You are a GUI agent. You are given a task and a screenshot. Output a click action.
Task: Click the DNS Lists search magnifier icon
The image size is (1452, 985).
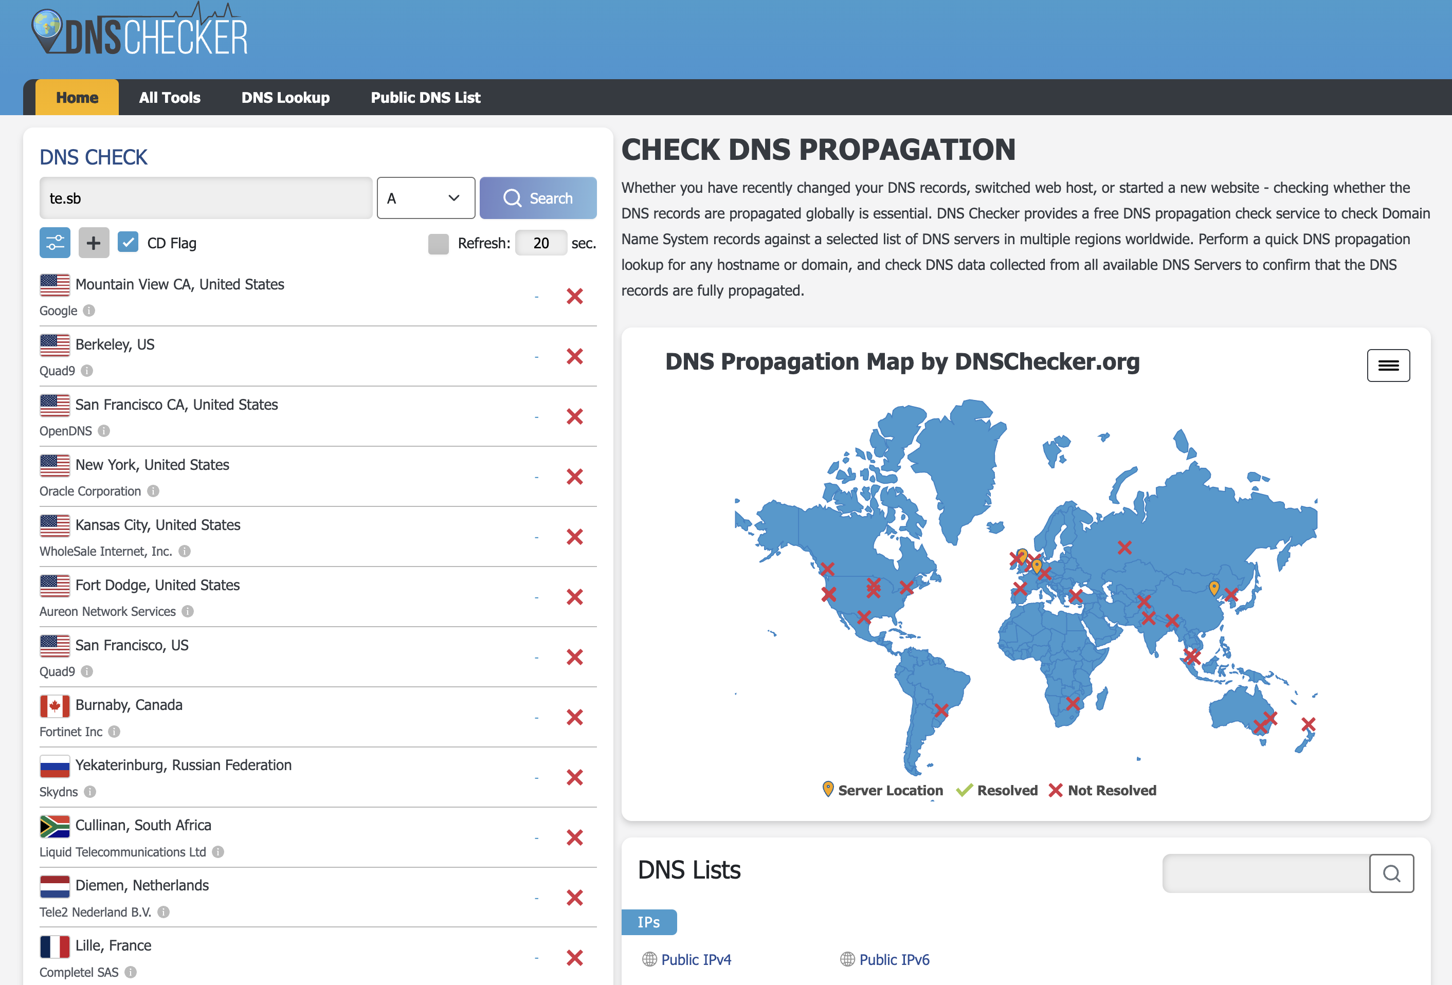click(x=1391, y=873)
